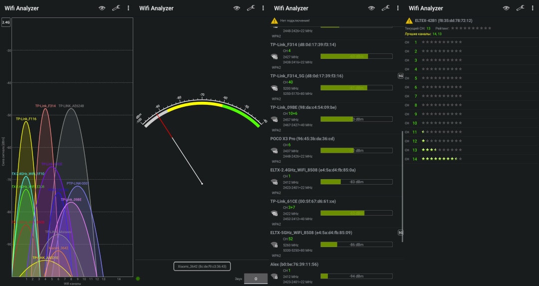
Task: Open wrench settings in channel rating panel
Action: [520, 8]
